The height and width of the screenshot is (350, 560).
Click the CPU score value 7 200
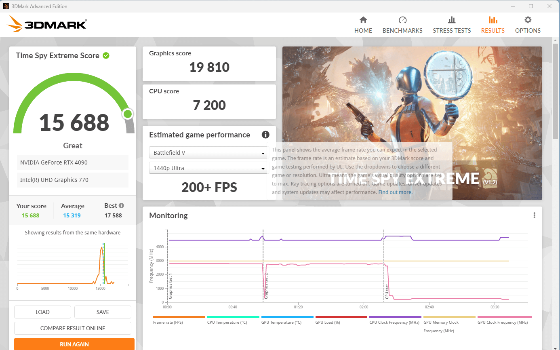point(209,105)
